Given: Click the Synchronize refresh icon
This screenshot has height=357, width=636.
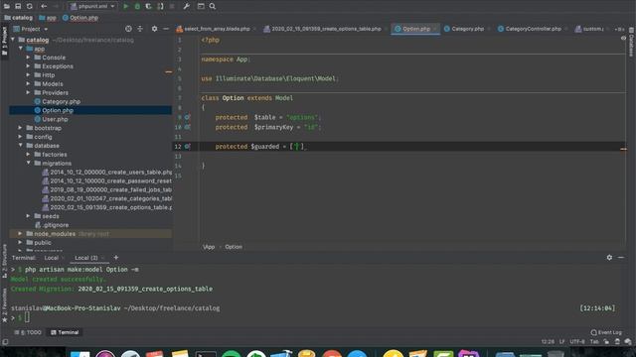Looking at the screenshot, I should point(30,6).
